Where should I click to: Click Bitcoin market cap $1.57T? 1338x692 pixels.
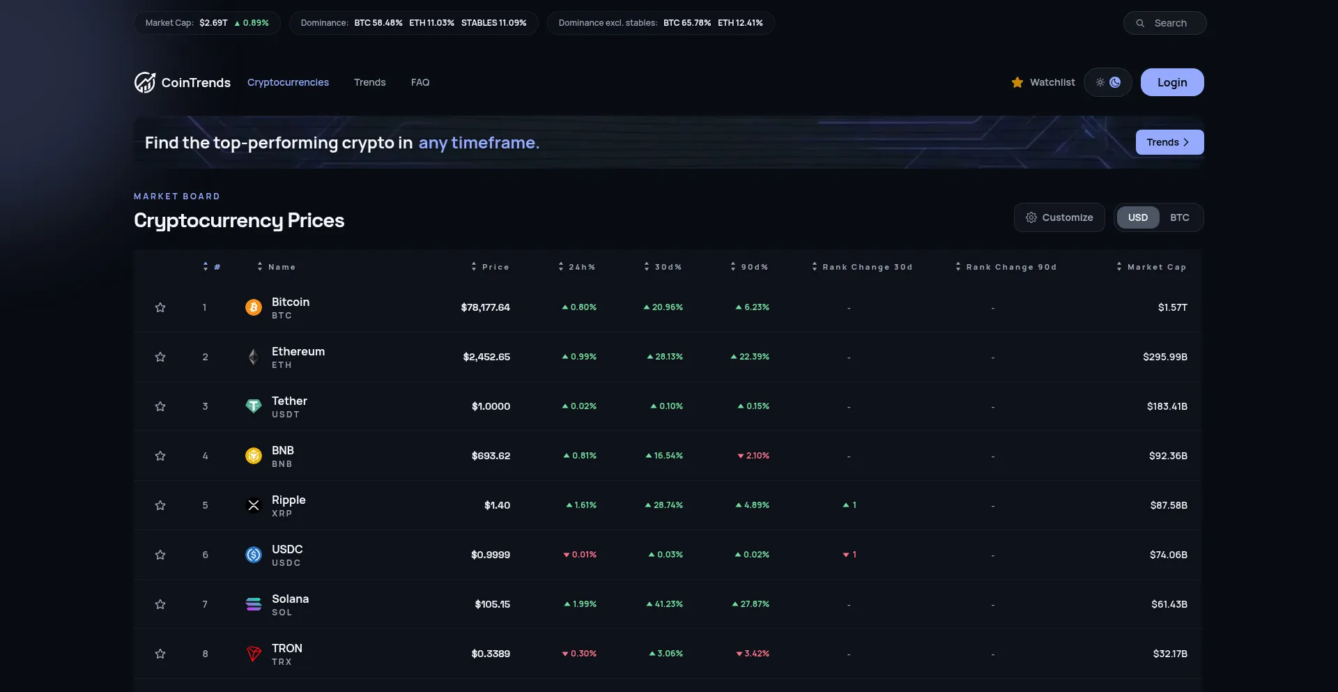(1173, 307)
